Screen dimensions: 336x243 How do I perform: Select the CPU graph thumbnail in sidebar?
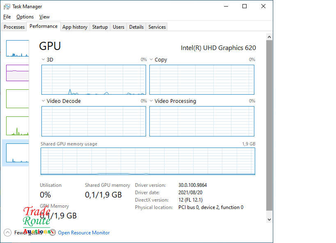pyautogui.click(x=17, y=48)
